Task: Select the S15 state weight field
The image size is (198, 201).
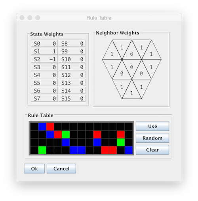Action: tap(72, 99)
